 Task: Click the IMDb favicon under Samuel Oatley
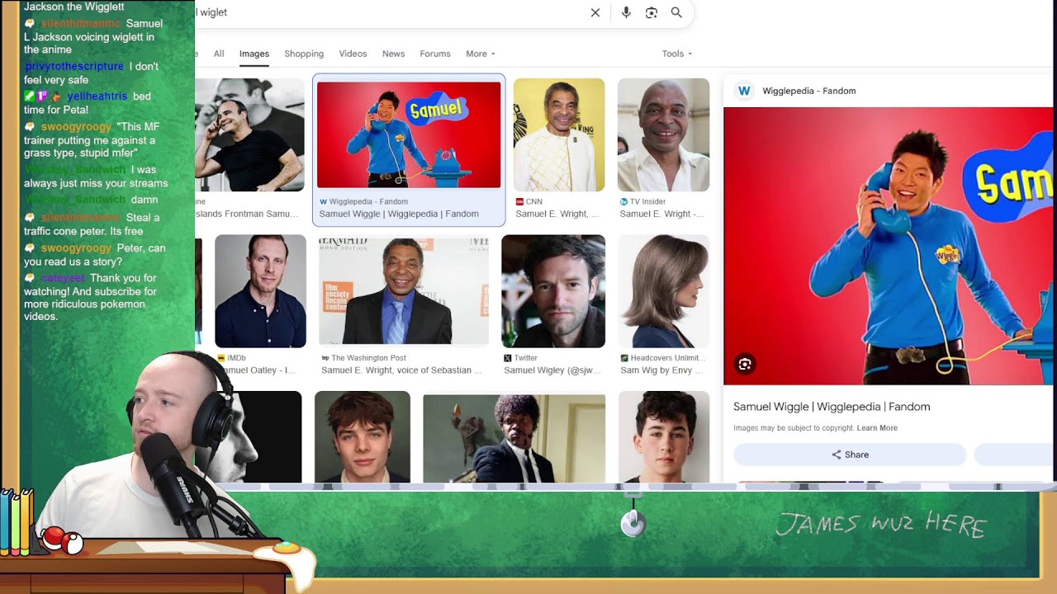click(x=220, y=358)
